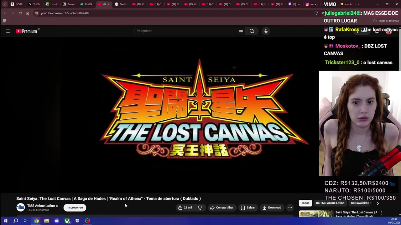Mute the playing YouTube tab audio

pos(104,4)
